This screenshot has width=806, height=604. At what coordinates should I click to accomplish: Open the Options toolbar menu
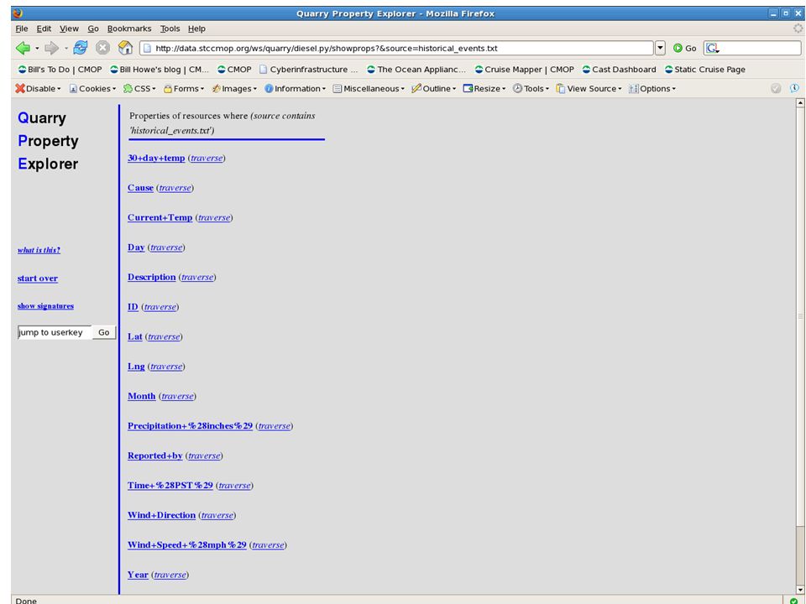coord(652,89)
